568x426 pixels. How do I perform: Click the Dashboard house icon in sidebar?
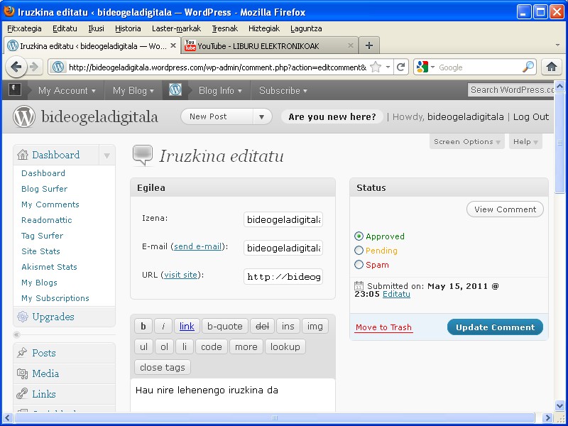[23, 155]
